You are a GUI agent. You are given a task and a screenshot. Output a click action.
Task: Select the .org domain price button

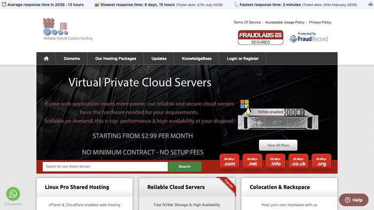pos(321,162)
